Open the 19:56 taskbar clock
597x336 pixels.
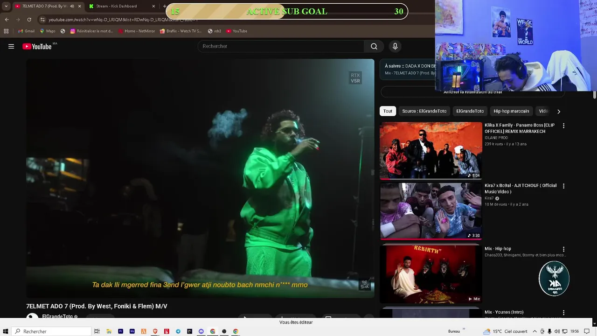pos(574,331)
